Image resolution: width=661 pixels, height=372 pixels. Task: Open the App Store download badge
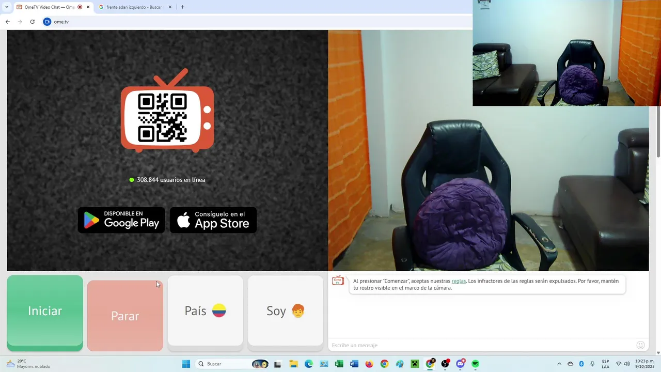point(213,220)
